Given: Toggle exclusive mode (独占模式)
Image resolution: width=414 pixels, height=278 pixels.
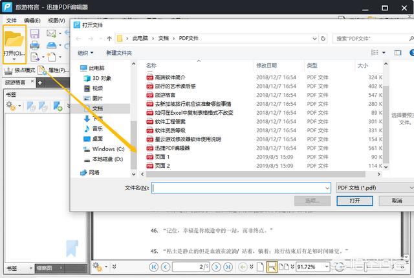Looking at the screenshot, I should pyautogui.click(x=19, y=70).
